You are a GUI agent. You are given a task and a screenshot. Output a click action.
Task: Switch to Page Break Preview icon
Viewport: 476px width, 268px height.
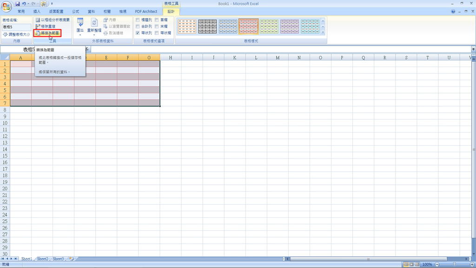[417, 264]
